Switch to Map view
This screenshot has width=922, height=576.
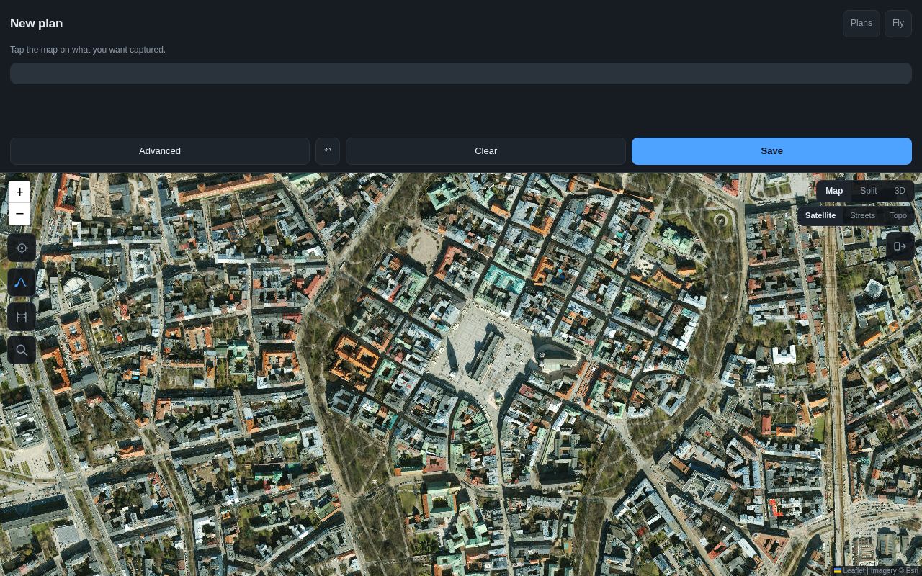(x=834, y=191)
